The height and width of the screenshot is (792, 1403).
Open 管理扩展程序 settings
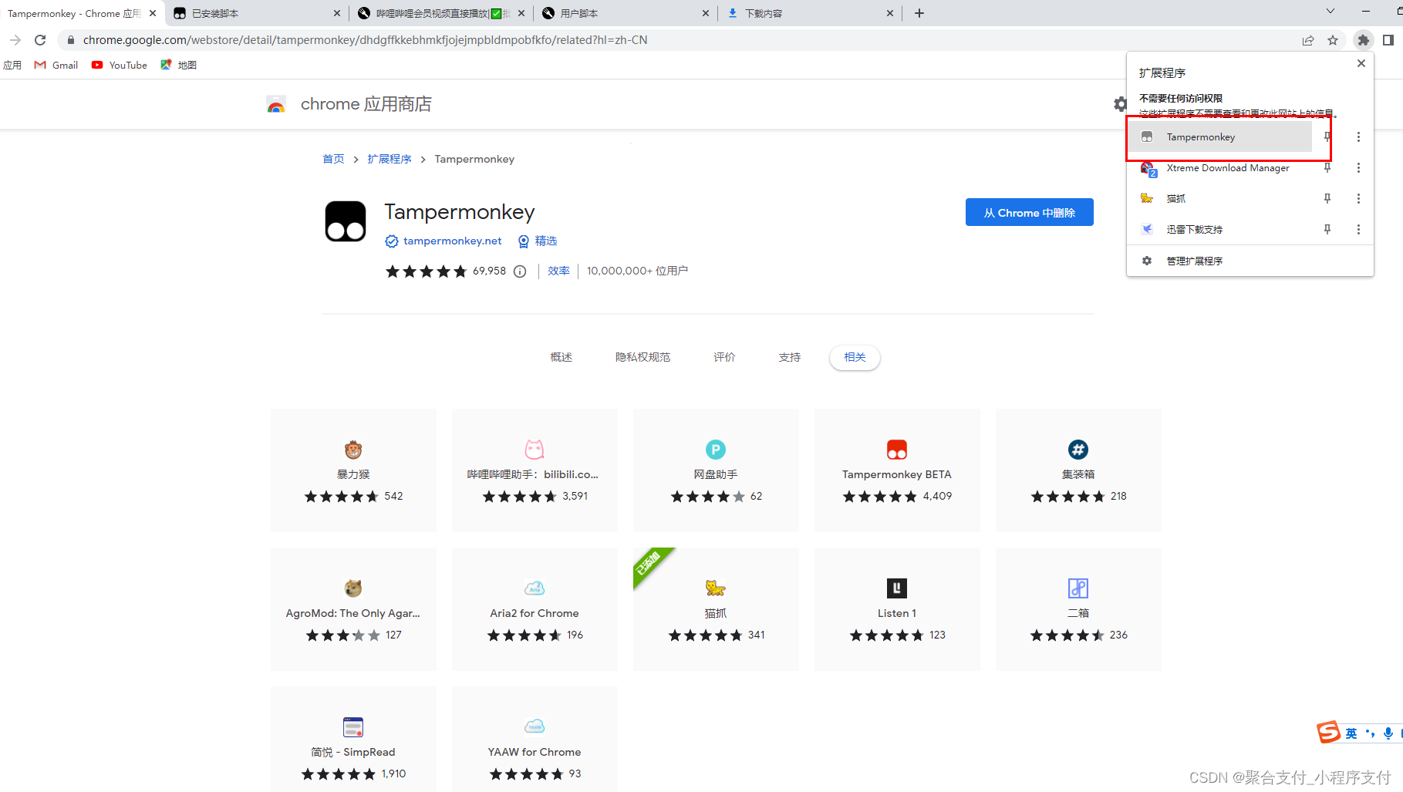coord(1250,261)
